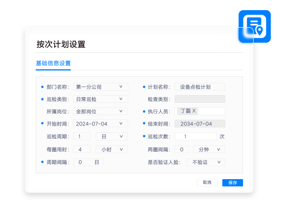Image resolution: width=295 pixels, height=203 pixels.
Task: Click the 取消 button
Action: 207,183
